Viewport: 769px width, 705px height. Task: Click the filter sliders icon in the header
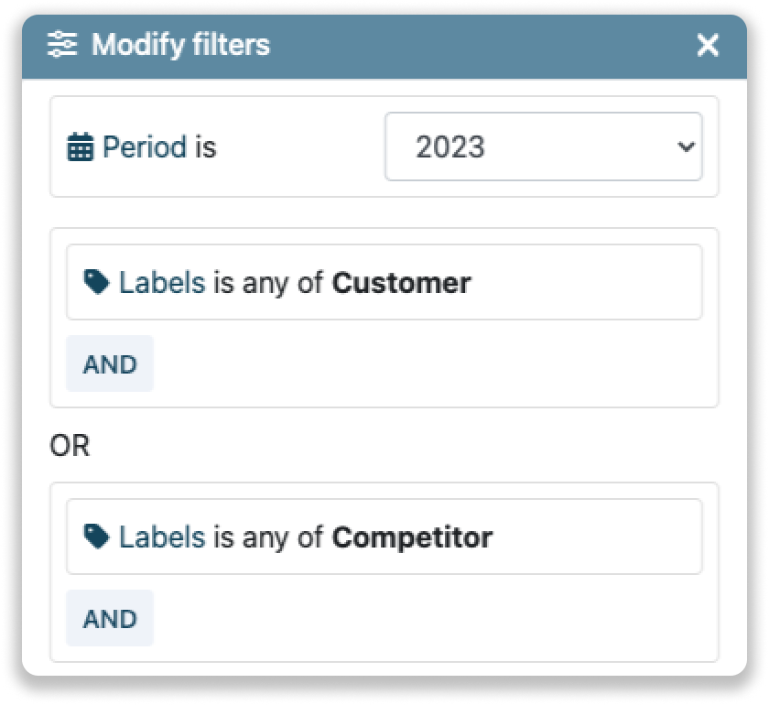click(62, 44)
